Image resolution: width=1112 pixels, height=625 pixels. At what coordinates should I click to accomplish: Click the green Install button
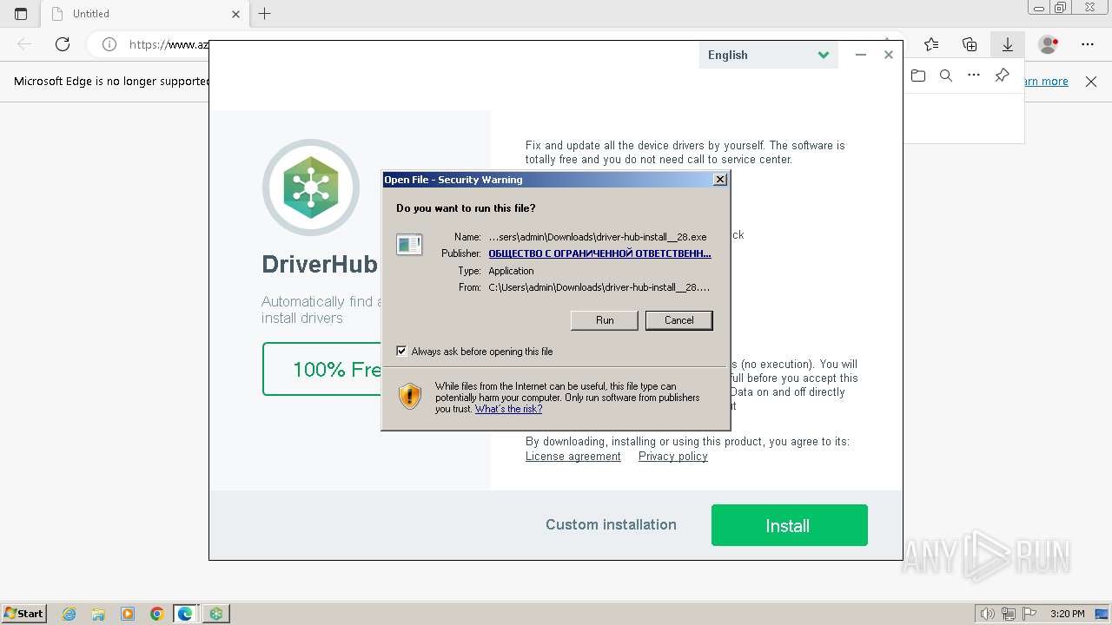[789, 525]
